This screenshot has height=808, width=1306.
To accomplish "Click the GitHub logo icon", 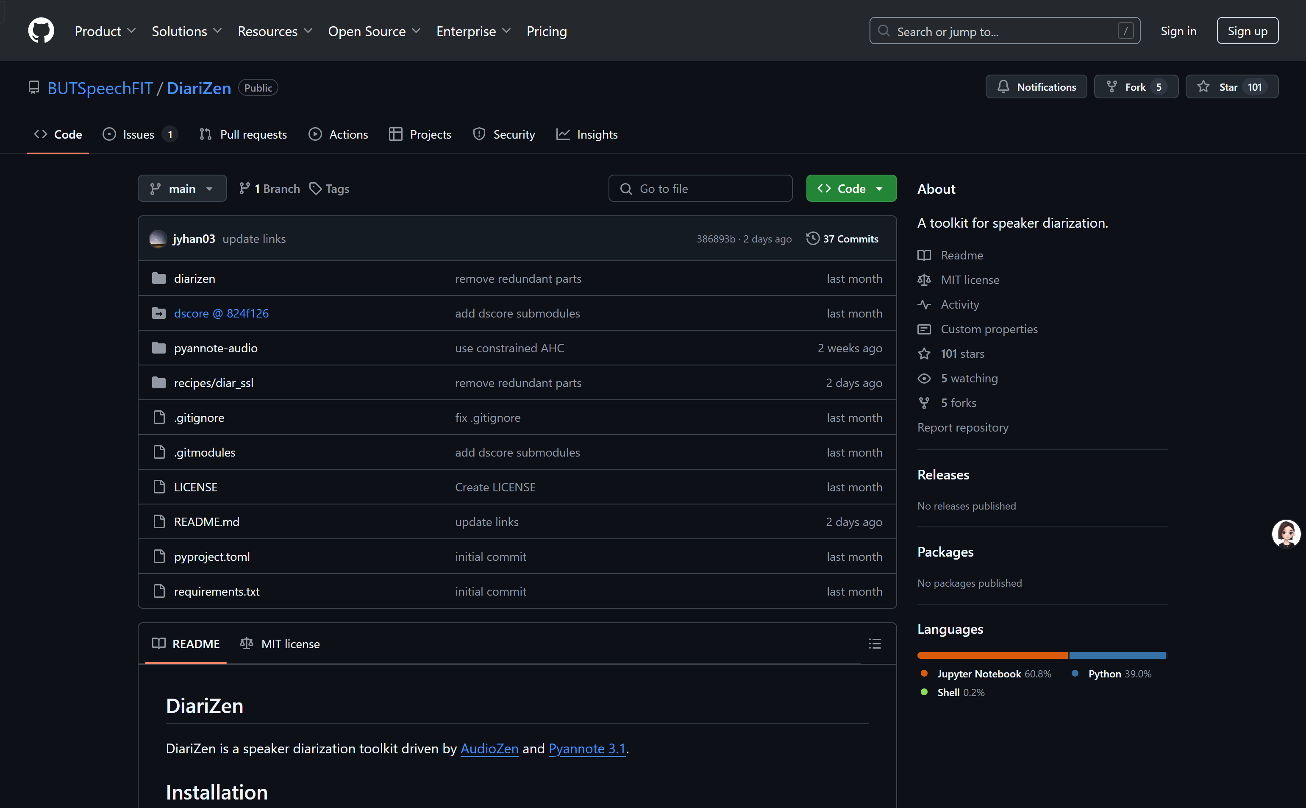I will tap(41, 31).
